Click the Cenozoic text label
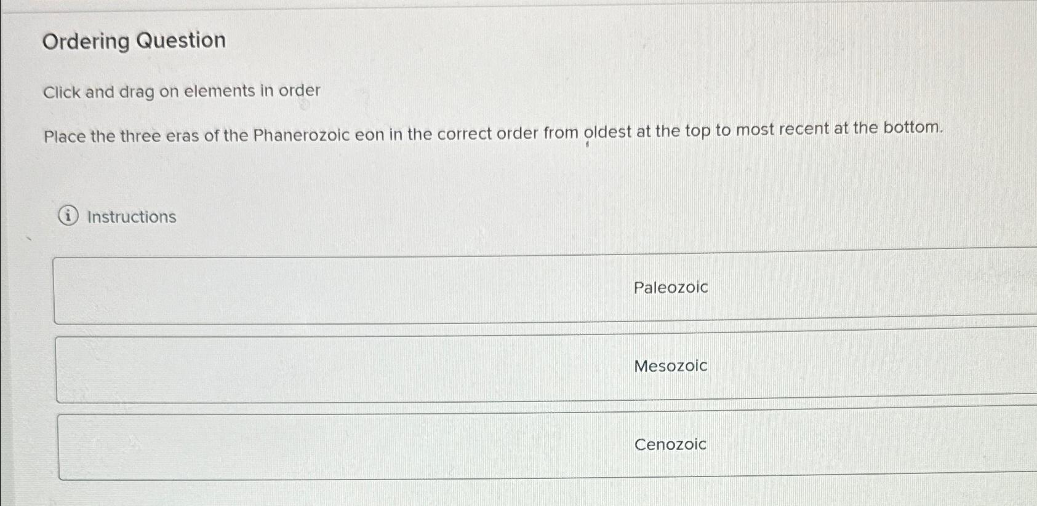The height and width of the screenshot is (506, 1037). coord(670,445)
